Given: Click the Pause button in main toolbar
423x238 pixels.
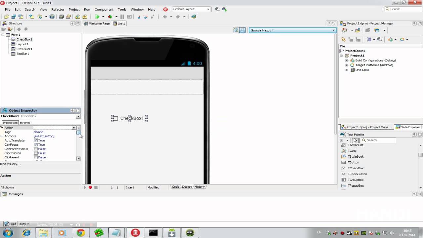Looking at the screenshot, I should (x=122, y=17).
